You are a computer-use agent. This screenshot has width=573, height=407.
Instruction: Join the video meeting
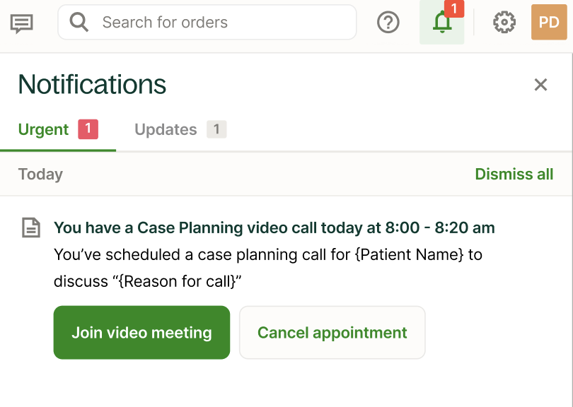[141, 332]
